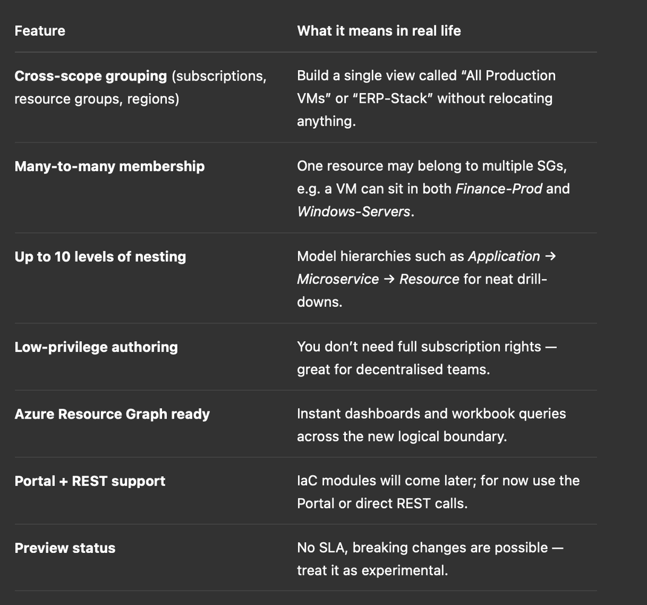Click the "Up to 10 levels of nesting" label
647x605 pixels.
click(100, 257)
